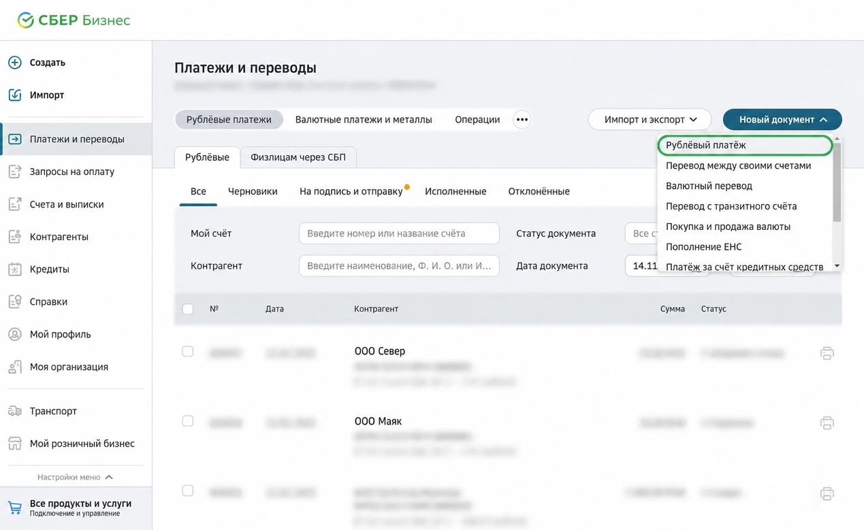Screen dimensions: 864x530
Task: Show Все documents filter tab
Action: (198, 192)
